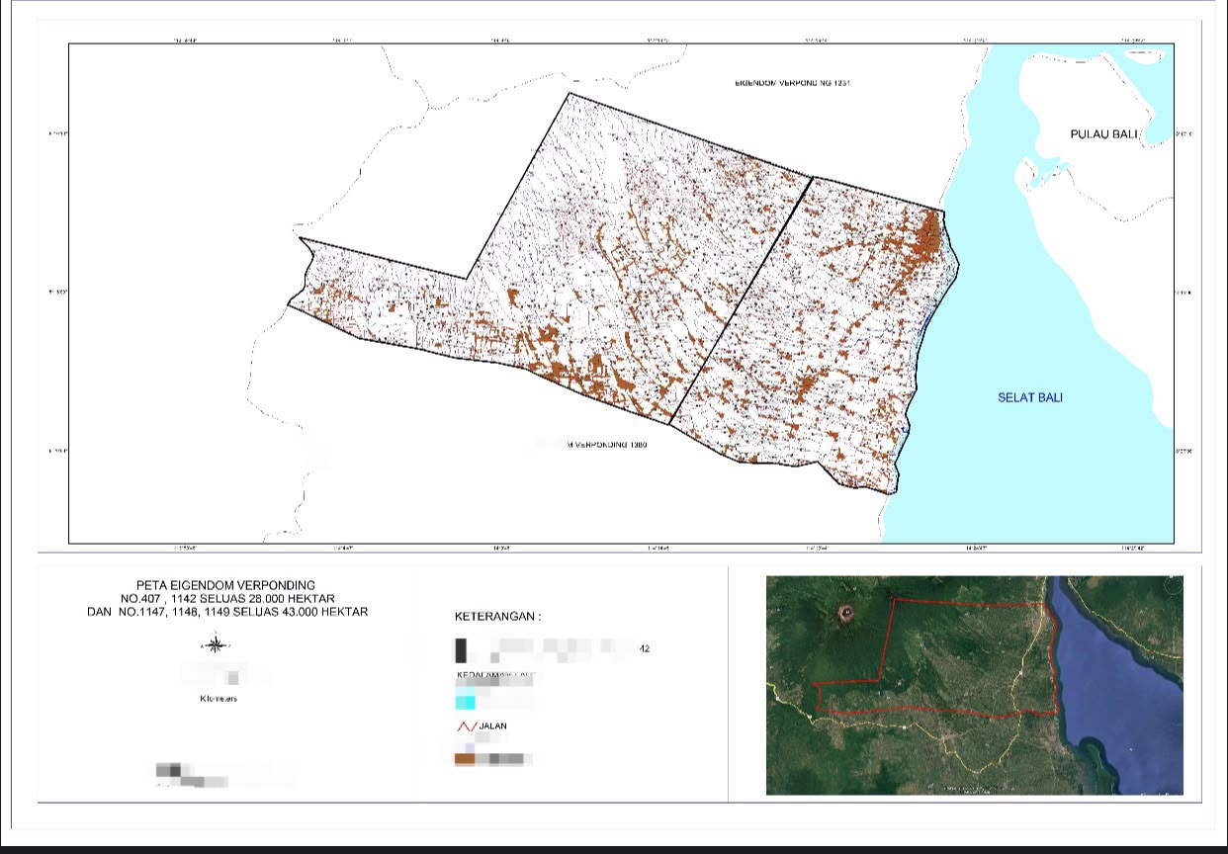The height and width of the screenshot is (854, 1228).
Task: Select the cyan sea depth legend swatch
Action: [x=465, y=703]
